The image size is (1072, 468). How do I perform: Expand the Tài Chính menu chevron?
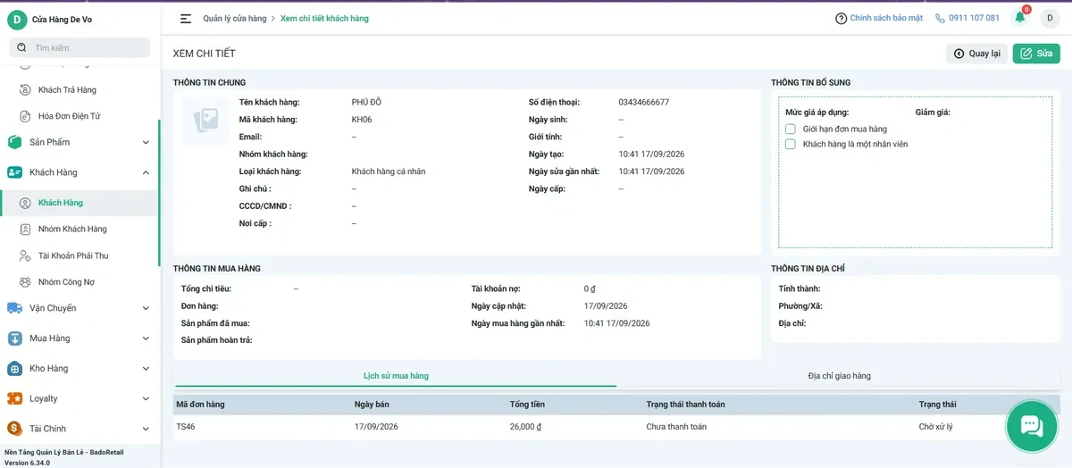(146, 429)
